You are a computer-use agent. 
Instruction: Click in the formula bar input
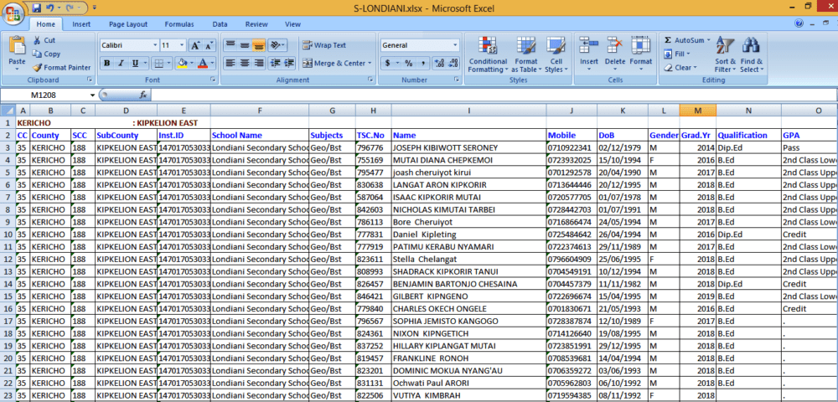(494, 95)
